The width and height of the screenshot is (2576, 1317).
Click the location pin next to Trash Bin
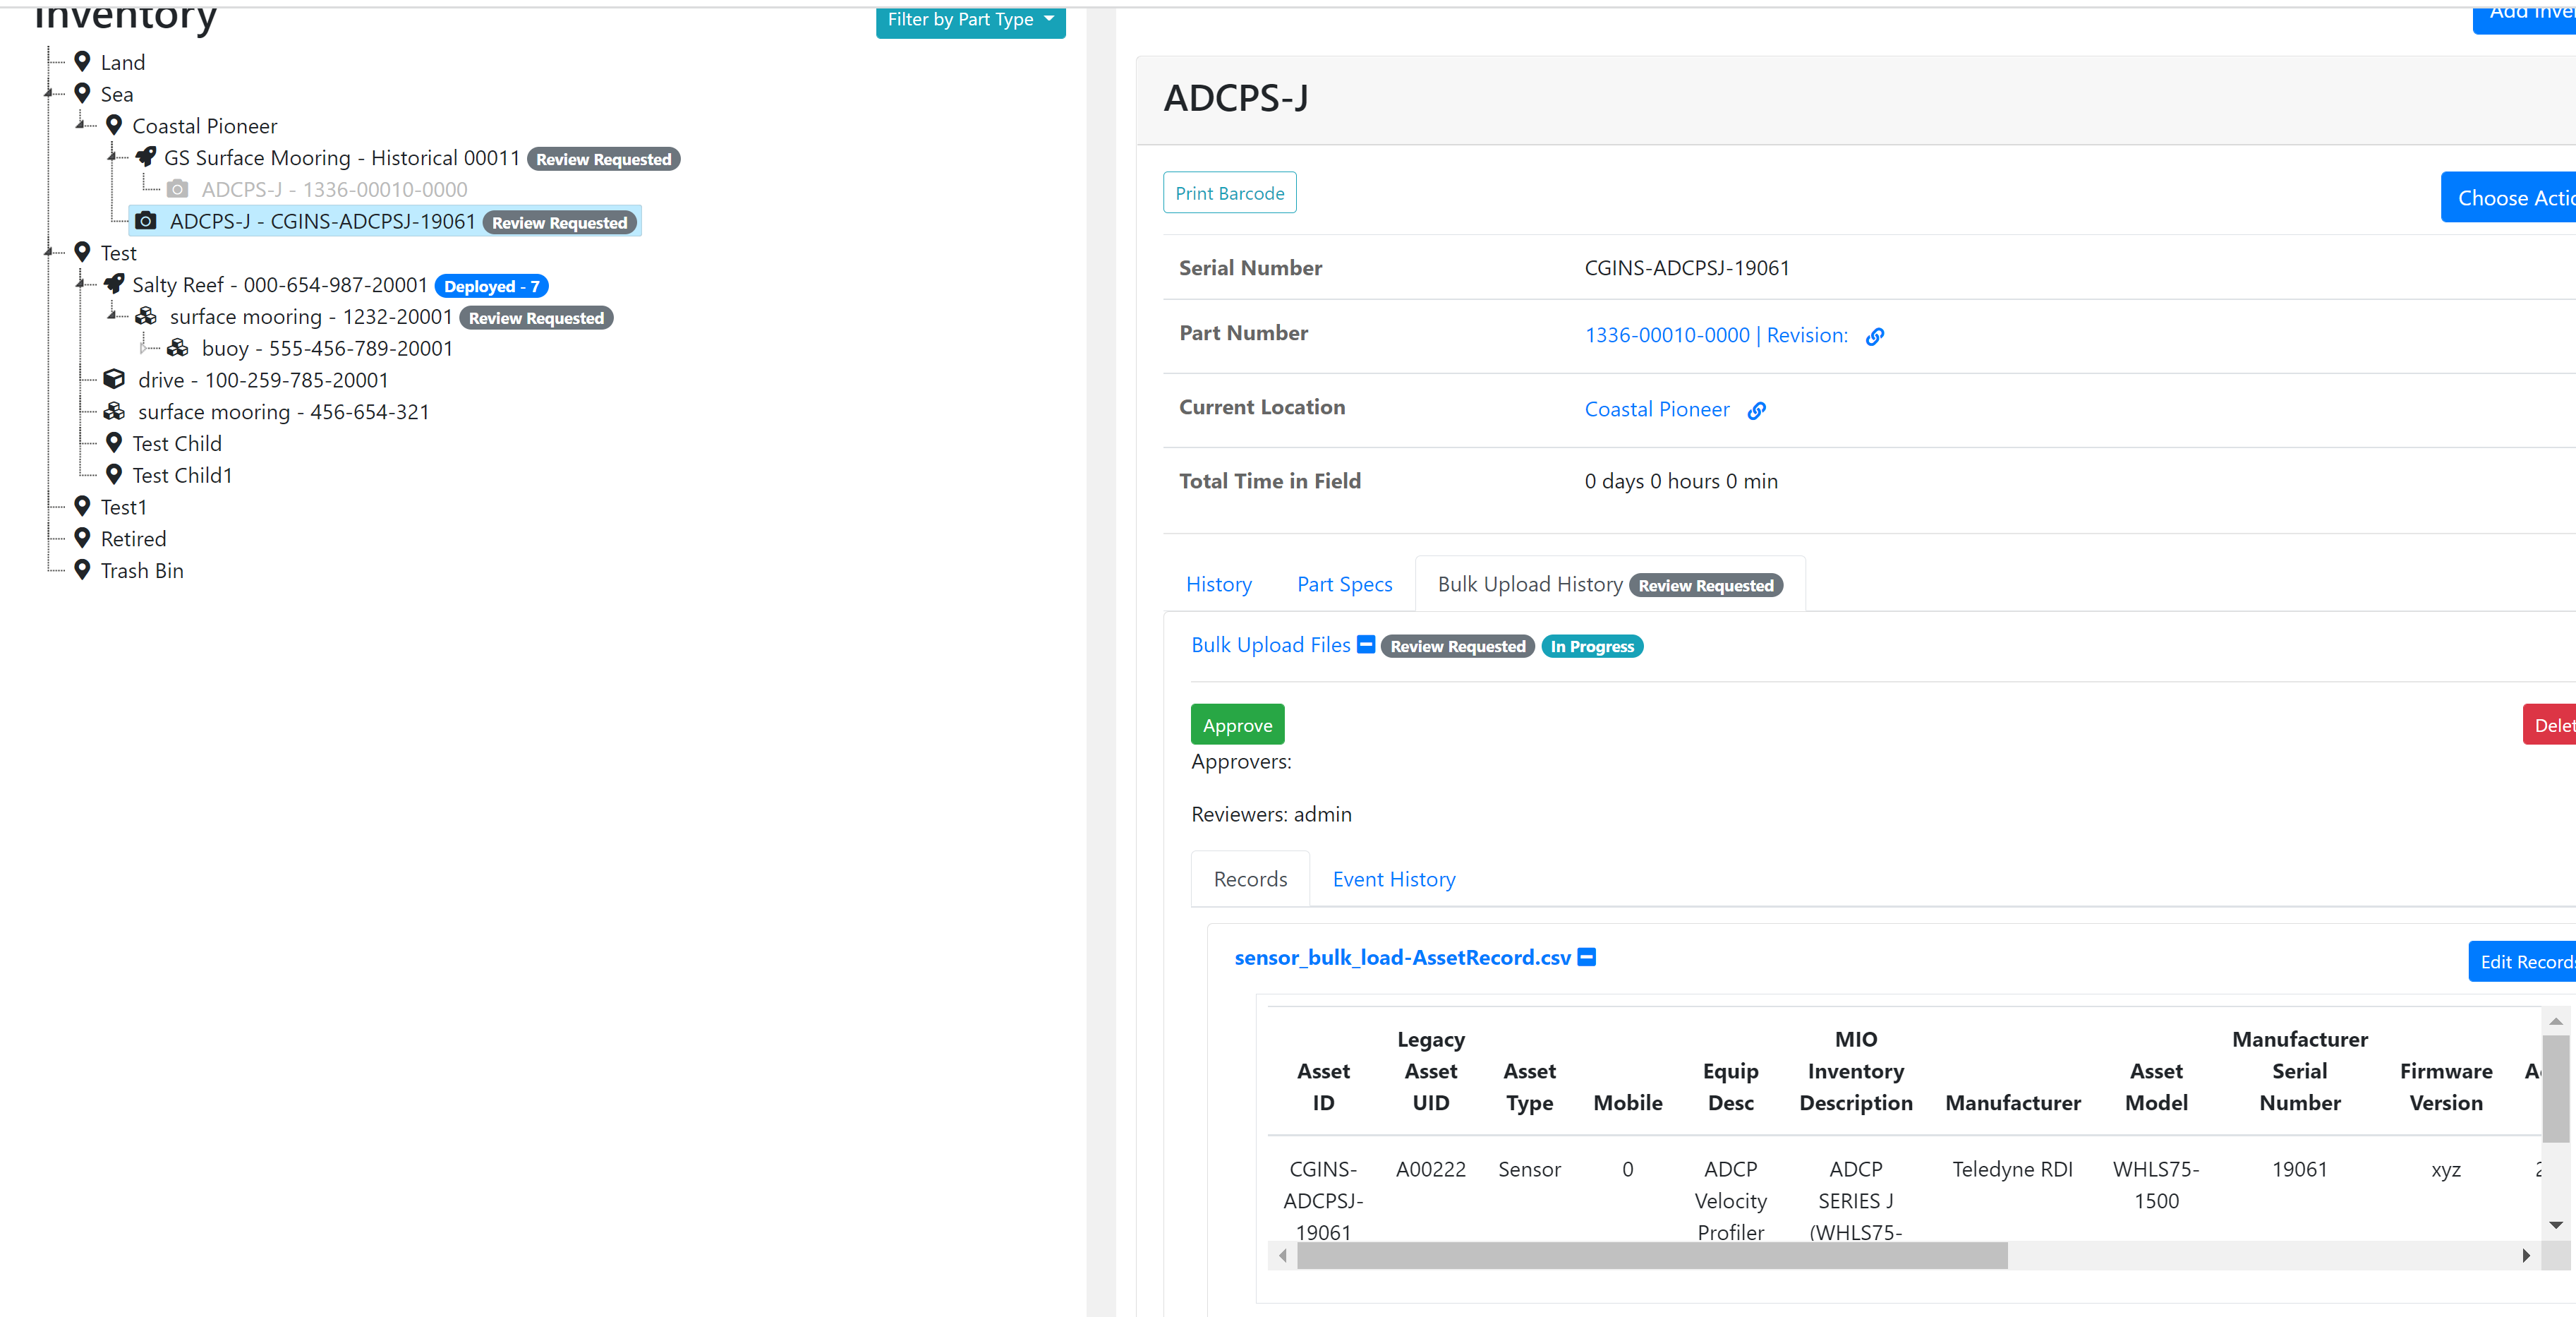82,569
